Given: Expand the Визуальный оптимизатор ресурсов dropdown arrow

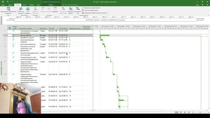Looking at the screenshot, I should (x=11, y=13).
